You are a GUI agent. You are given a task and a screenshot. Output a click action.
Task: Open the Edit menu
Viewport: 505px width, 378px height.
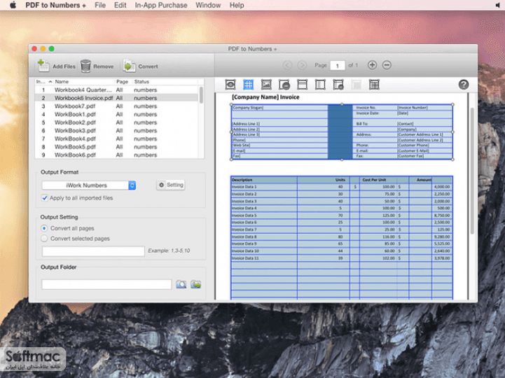click(x=120, y=5)
